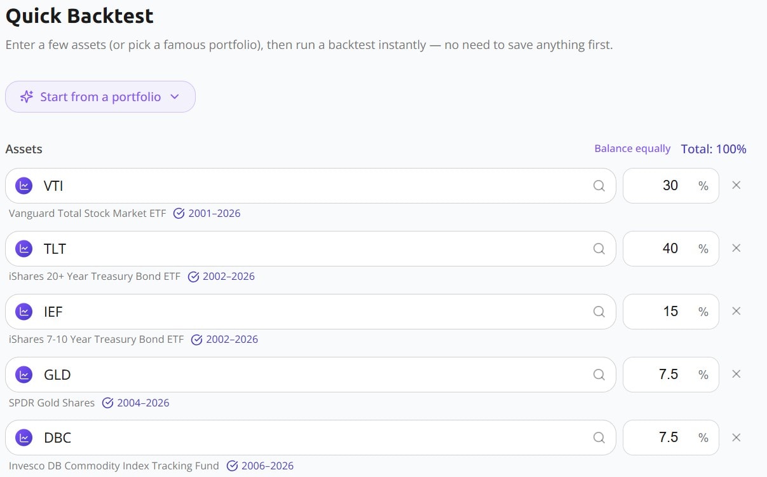Click the Vanguard Total Stock Market ETF text
The height and width of the screenshot is (477, 767).
[x=87, y=214]
